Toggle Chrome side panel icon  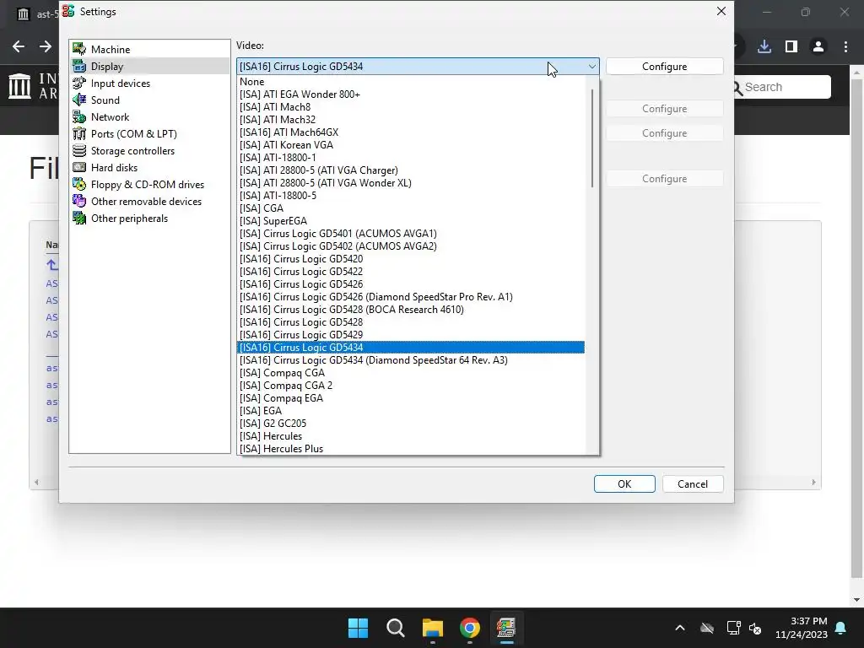pyautogui.click(x=791, y=46)
